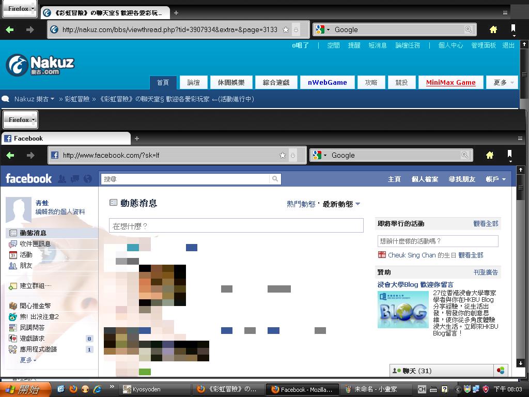Click 短消息 link on Nakuz
Image resolution: width=529 pixels, height=397 pixels.
(x=378, y=45)
